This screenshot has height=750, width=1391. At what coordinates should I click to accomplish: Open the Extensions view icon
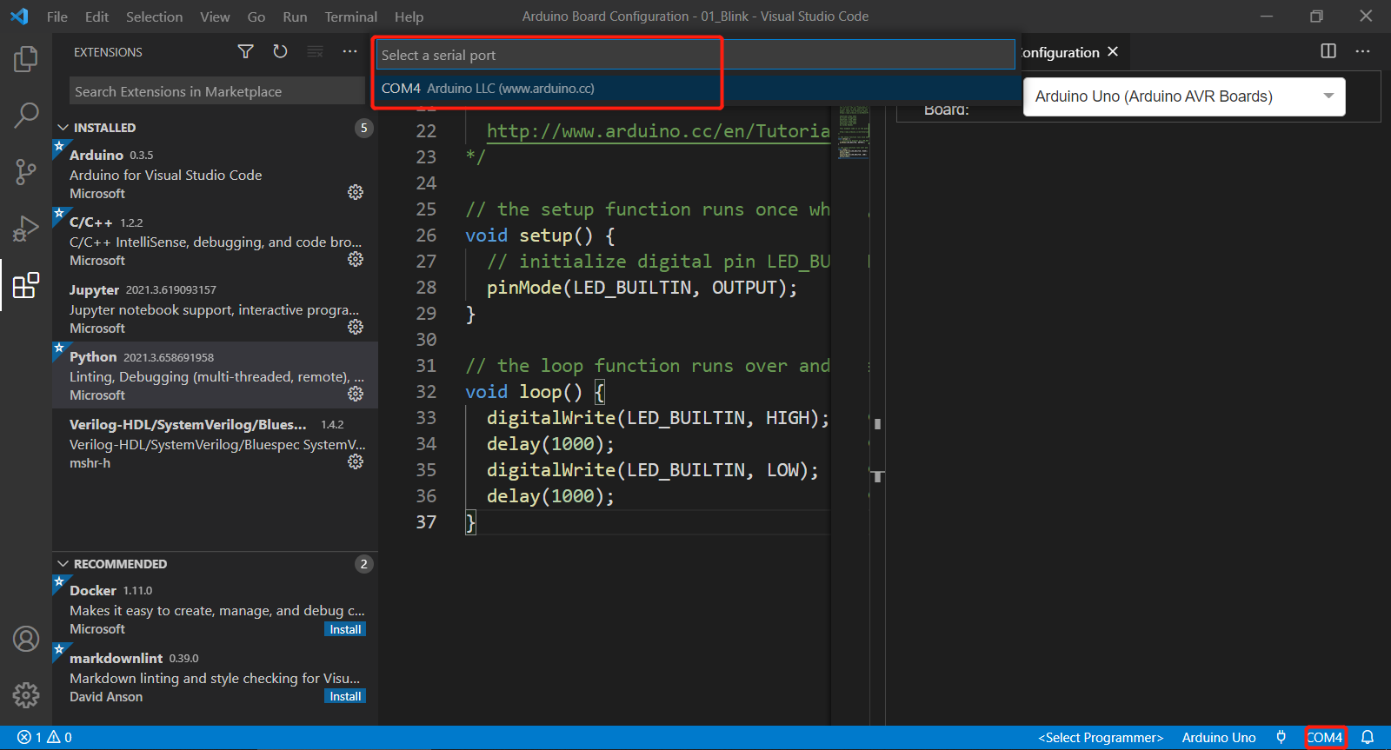point(26,285)
